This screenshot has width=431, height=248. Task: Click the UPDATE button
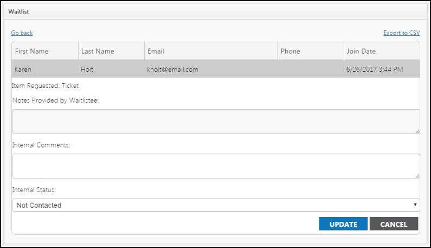coord(343,224)
